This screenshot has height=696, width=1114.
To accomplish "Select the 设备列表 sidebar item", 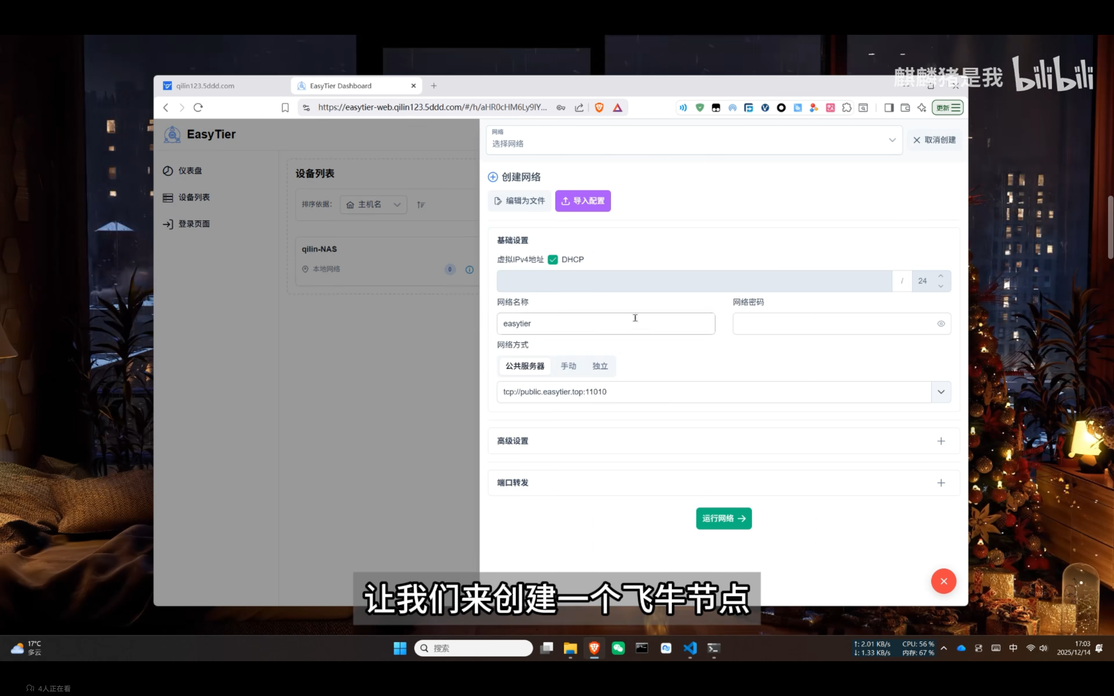I will (193, 197).
